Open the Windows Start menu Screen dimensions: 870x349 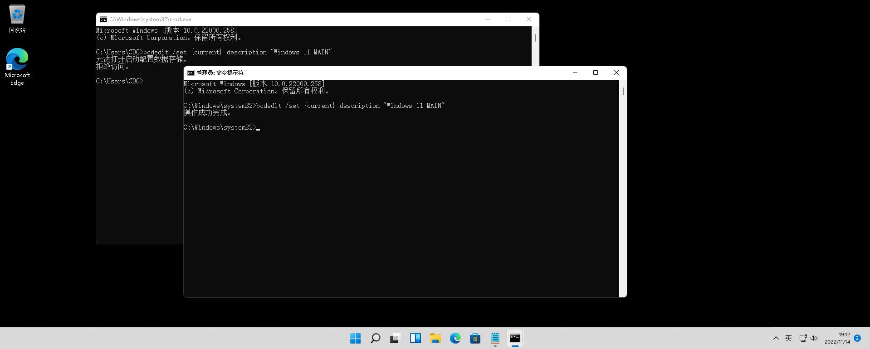point(355,338)
